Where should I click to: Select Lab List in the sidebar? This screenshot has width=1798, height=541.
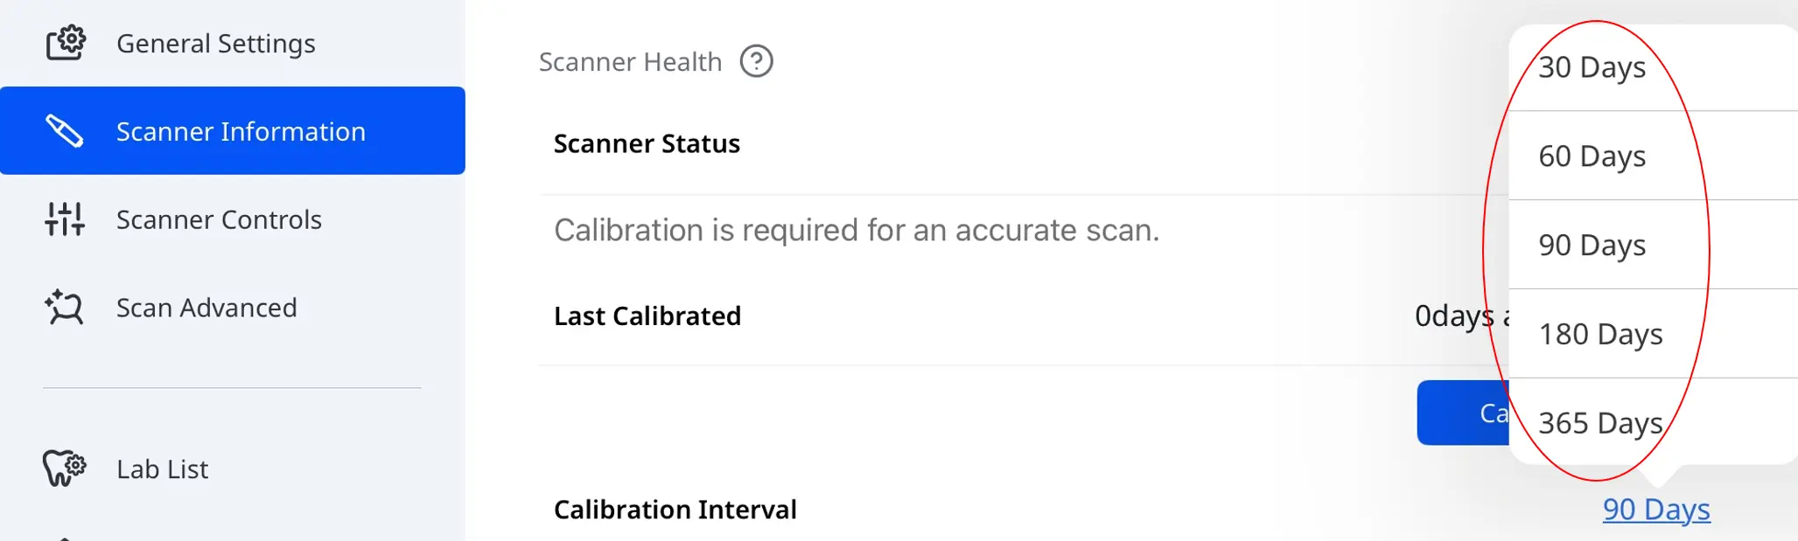(x=162, y=468)
